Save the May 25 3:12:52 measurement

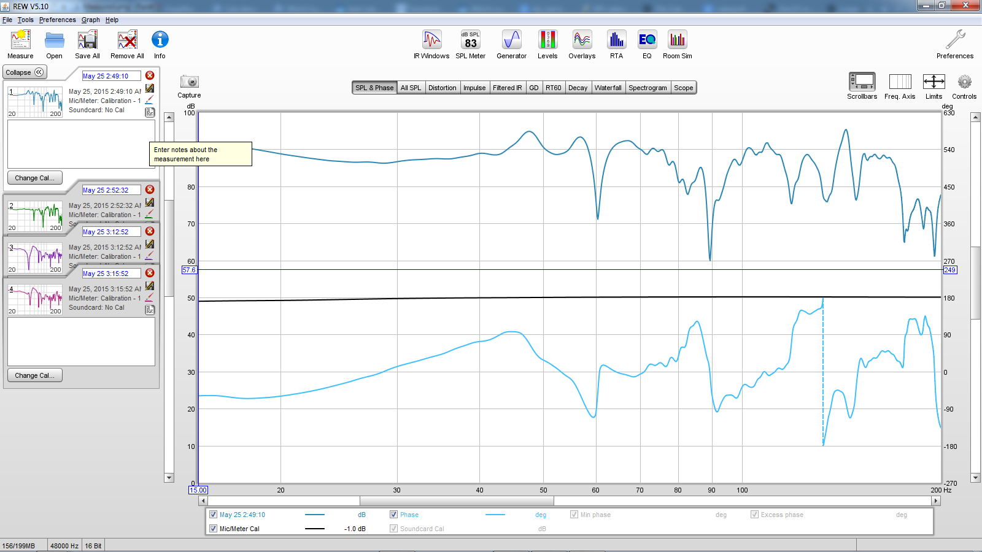point(150,244)
